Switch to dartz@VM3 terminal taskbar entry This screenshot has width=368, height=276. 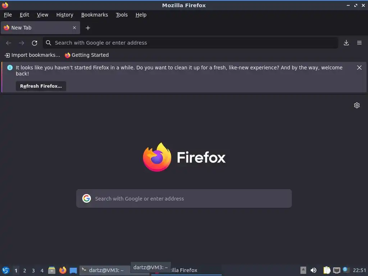click(105, 270)
